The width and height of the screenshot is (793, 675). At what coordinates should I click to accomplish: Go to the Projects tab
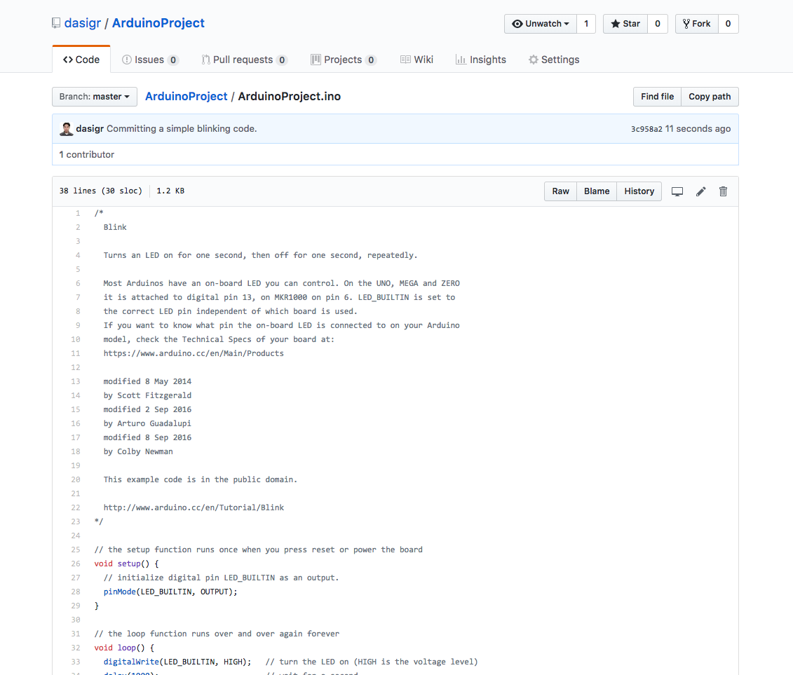click(x=344, y=60)
